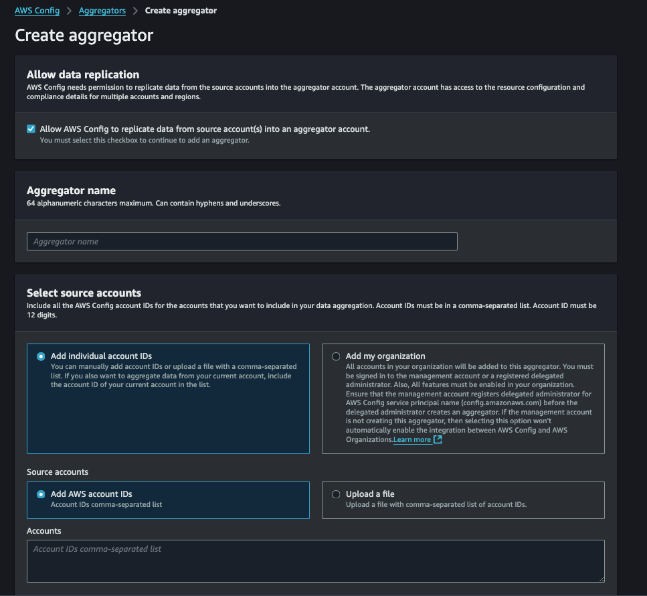
Task: Click the Add individual account IDs description
Action: click(x=173, y=376)
